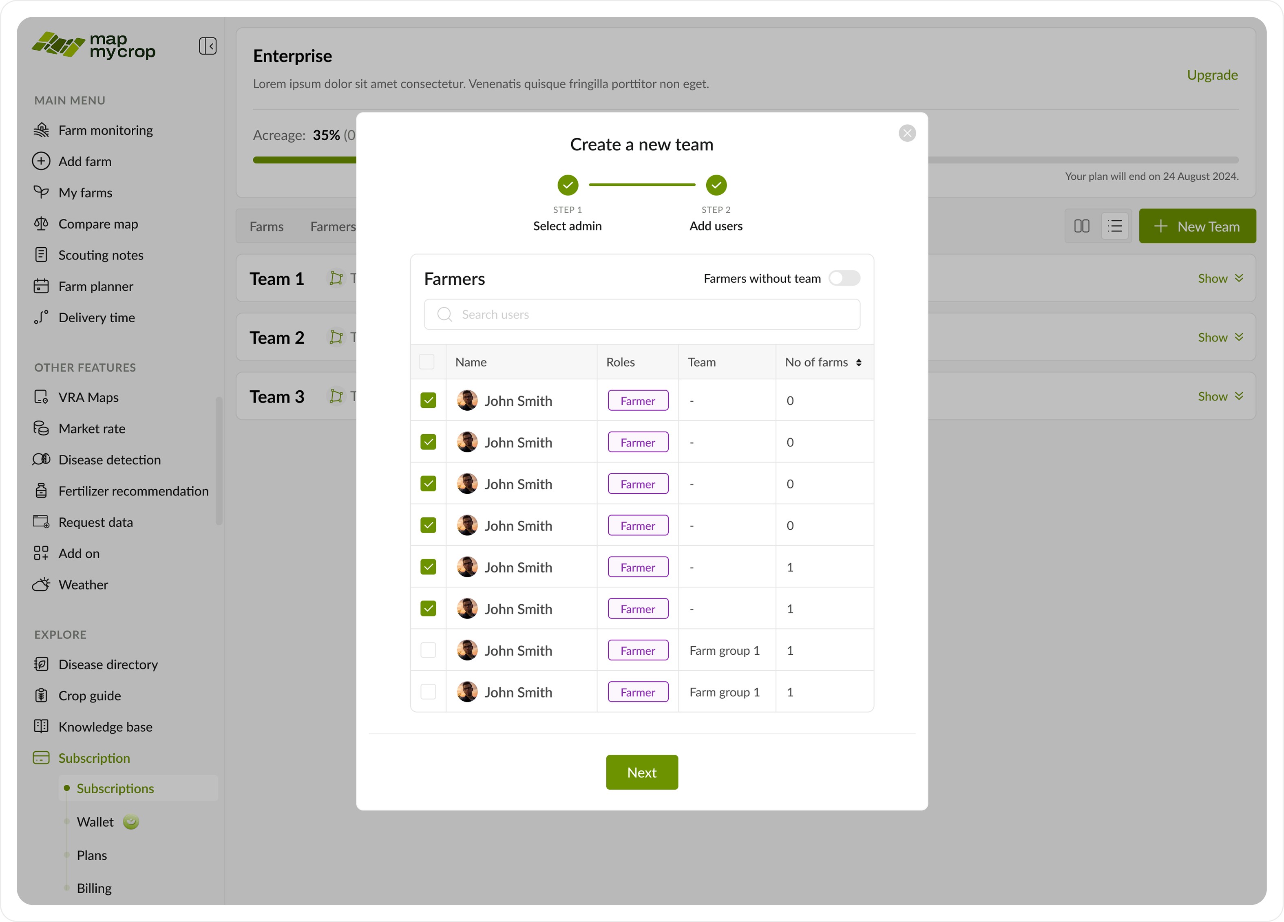Check the first Farm group 1 row checkbox
Image resolution: width=1284 pixels, height=922 pixels.
429,651
